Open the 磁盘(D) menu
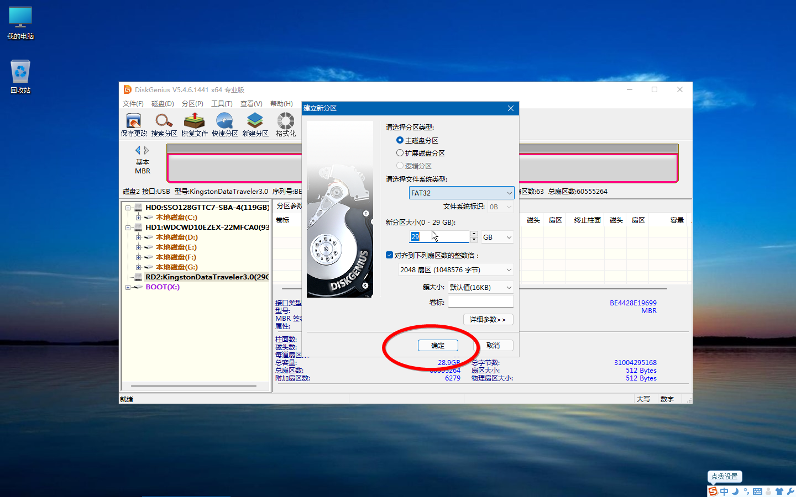 (x=163, y=104)
